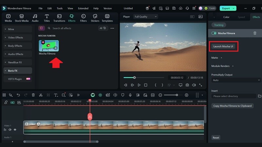The image size is (262, 147).
Task: Click the voiceover microphone icon
Action: coord(130,95)
